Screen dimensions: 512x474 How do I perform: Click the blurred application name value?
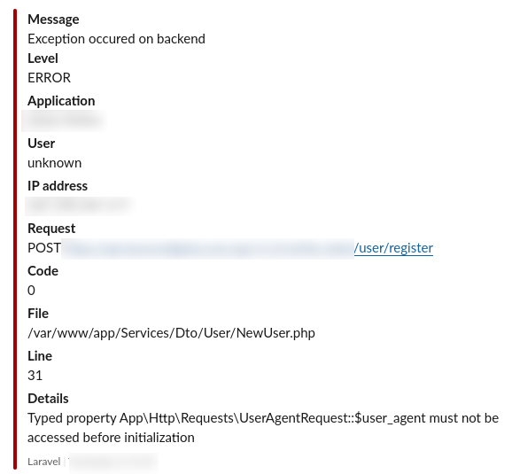pos(64,120)
